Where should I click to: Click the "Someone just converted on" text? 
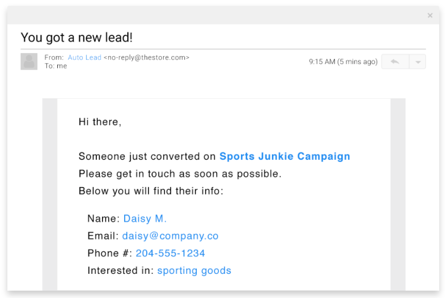147,156
